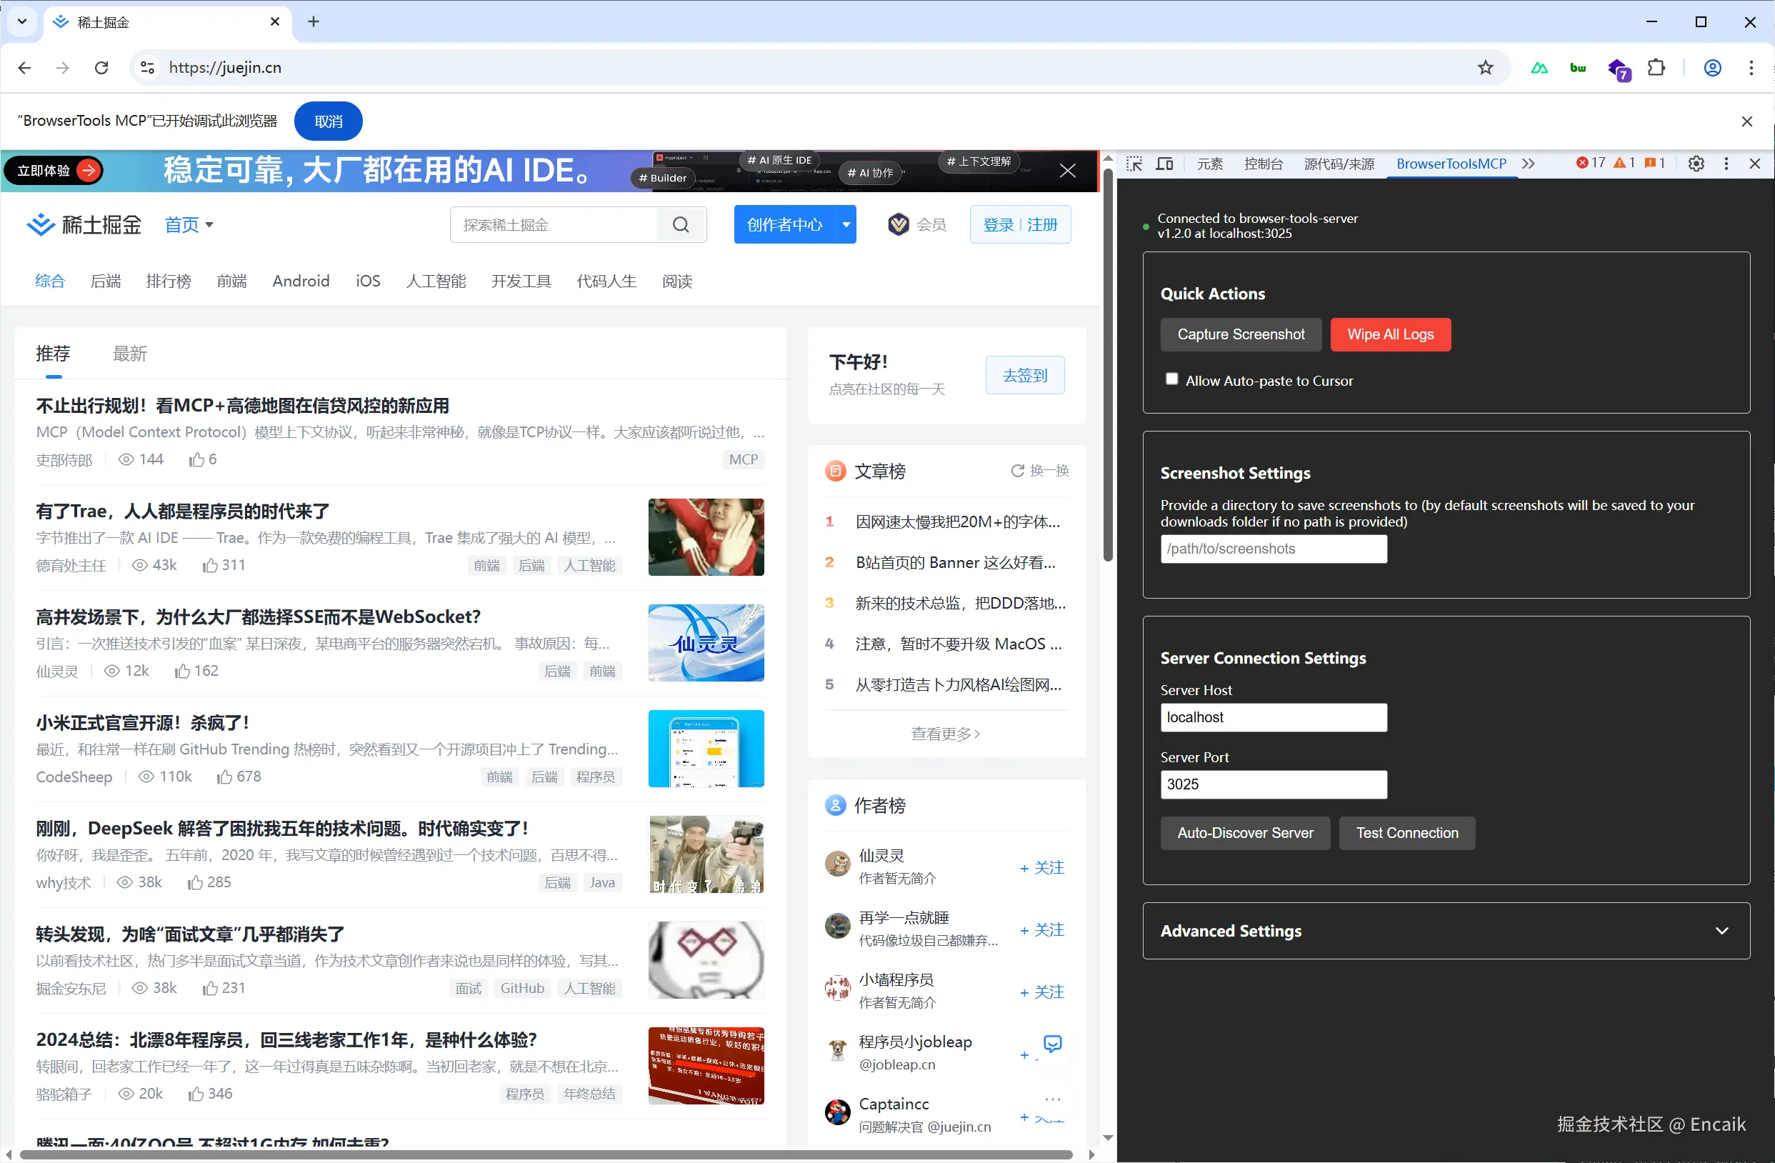This screenshot has width=1775, height=1163.
Task: Close the AI IDE banner ad
Action: click(x=1067, y=171)
